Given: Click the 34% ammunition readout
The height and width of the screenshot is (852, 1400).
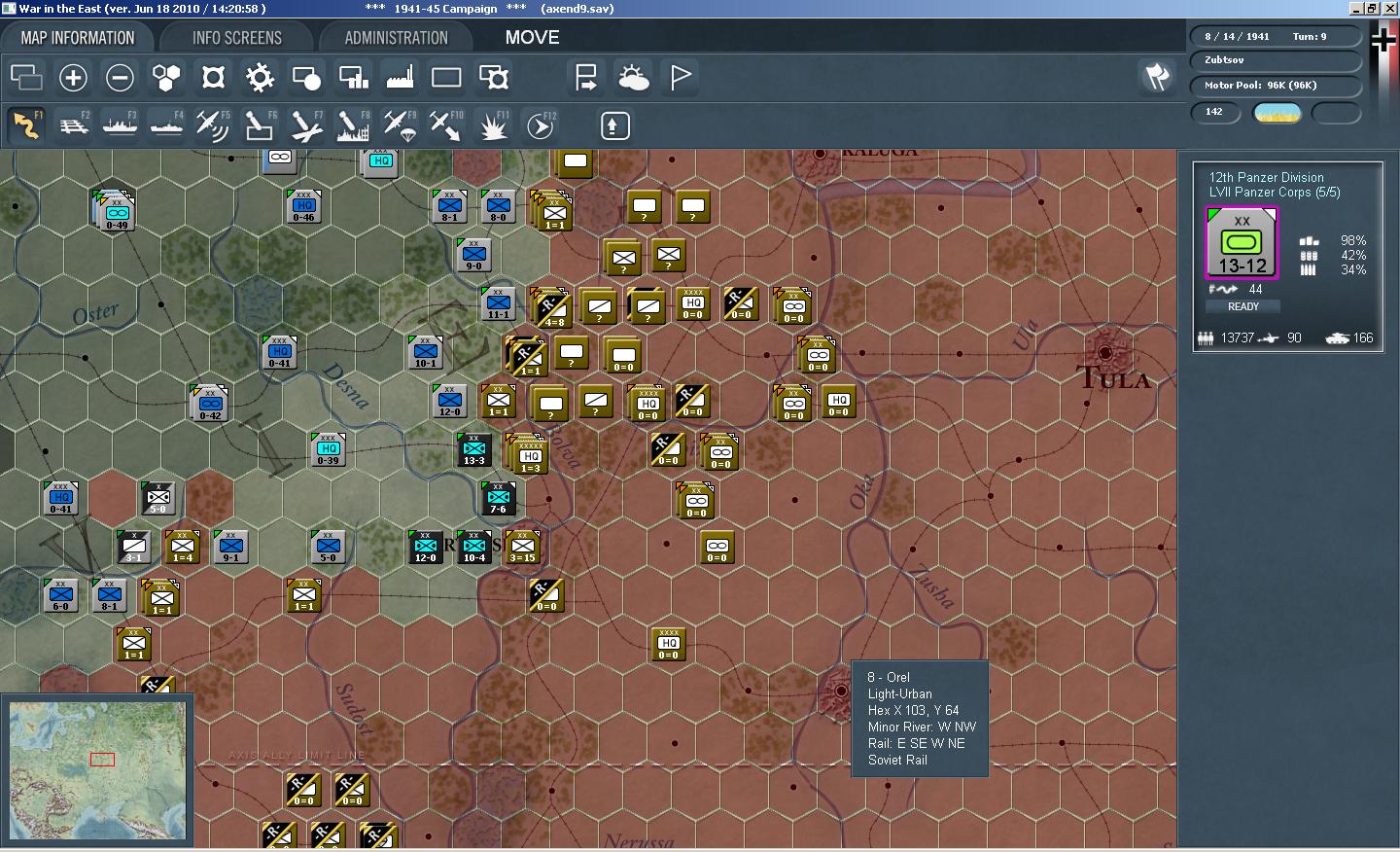Looking at the screenshot, I should click(x=1352, y=269).
